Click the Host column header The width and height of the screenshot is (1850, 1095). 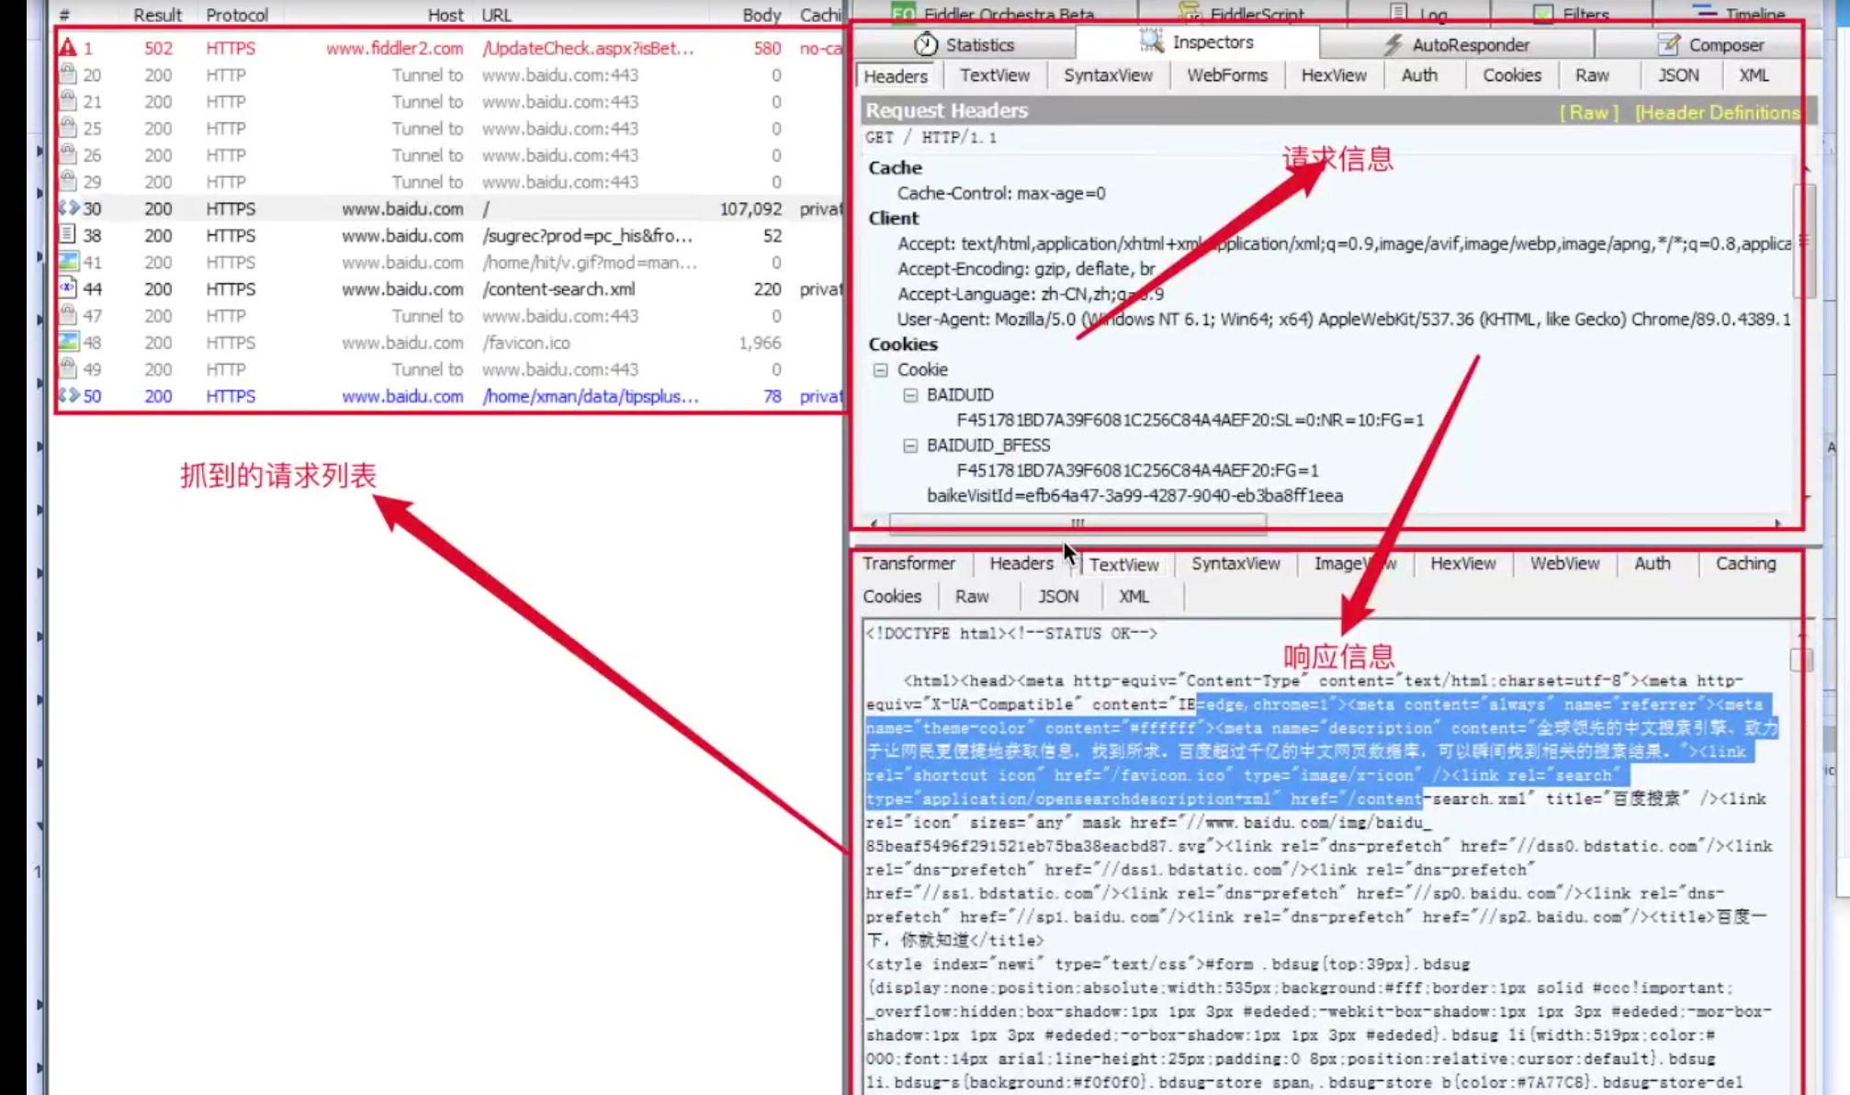click(x=445, y=15)
